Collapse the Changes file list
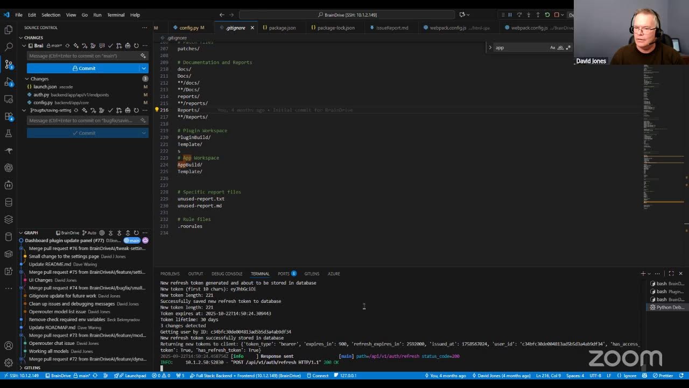 (27, 79)
